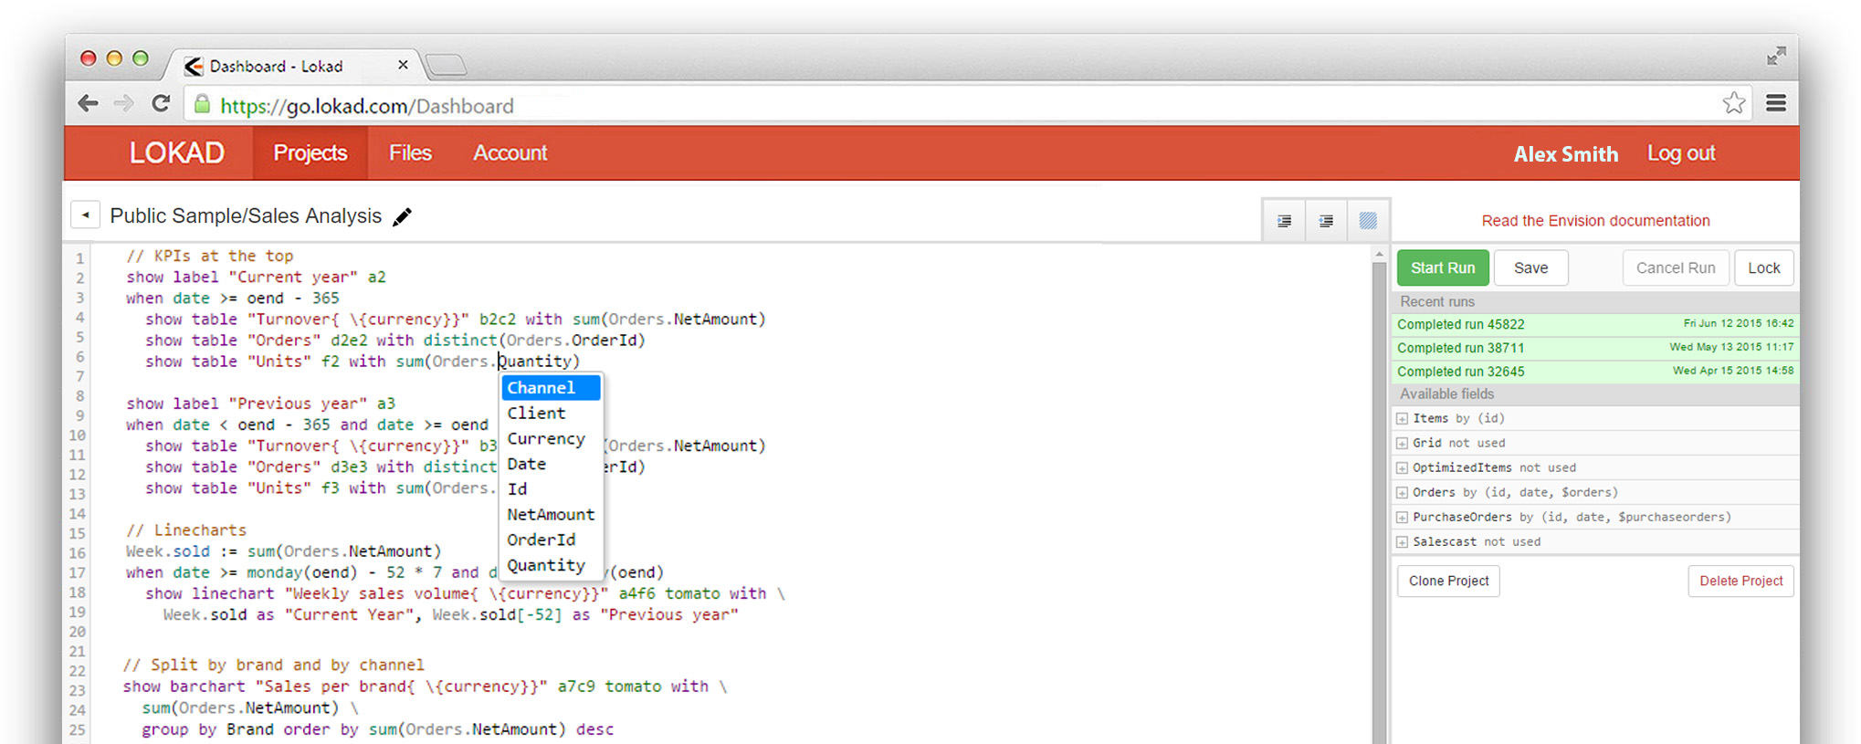Expand the PurchaseOrders field list
Viewport: 1861px width, 744px height.
(x=1402, y=518)
